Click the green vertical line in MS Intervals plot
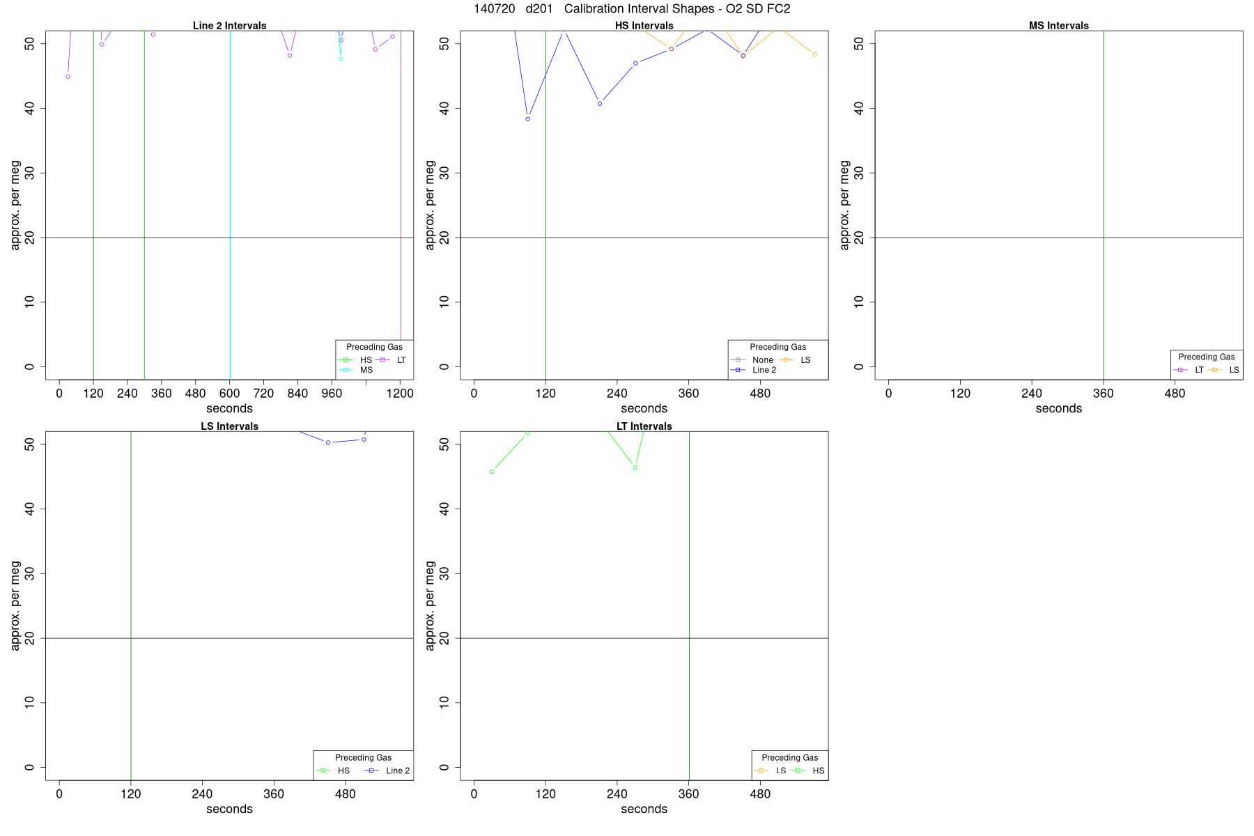1254x836 pixels. click(1104, 205)
